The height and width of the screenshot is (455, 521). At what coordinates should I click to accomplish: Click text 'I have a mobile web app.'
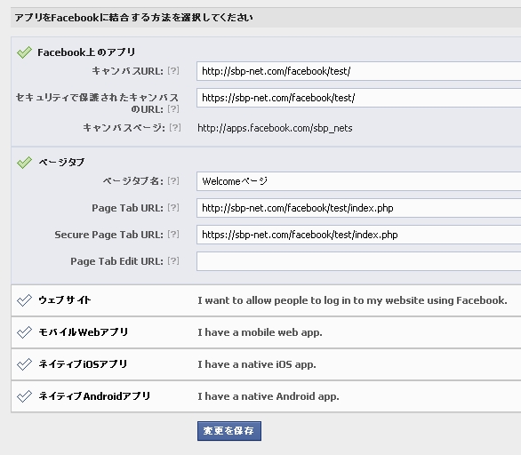(260, 332)
